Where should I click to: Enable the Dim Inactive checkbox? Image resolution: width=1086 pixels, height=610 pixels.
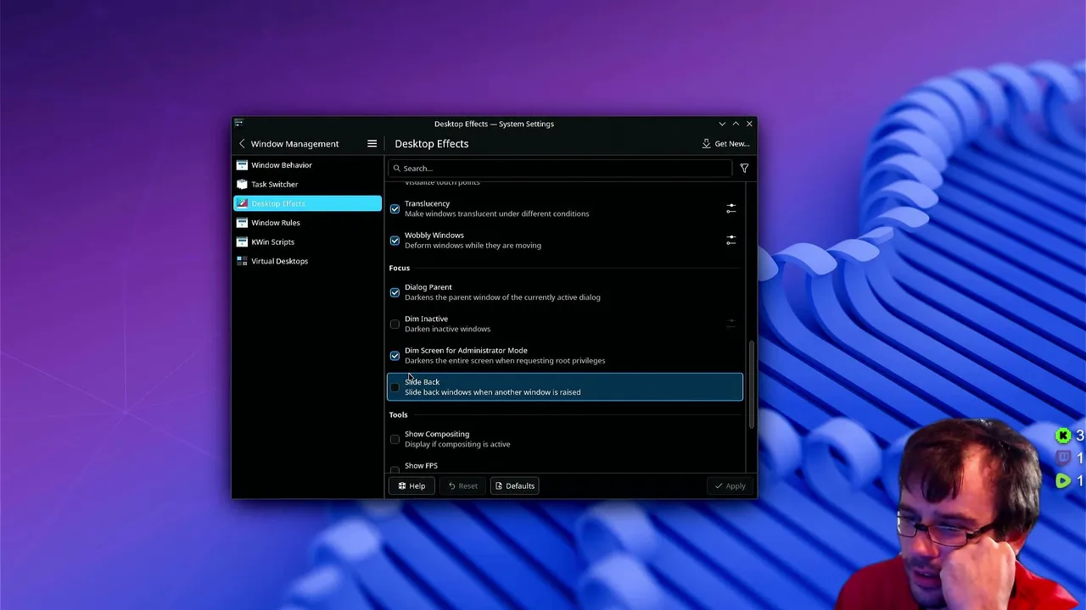(x=395, y=324)
